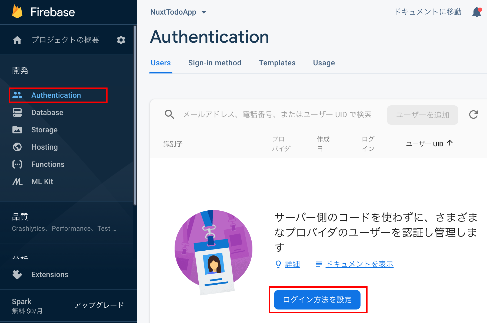
Task: Click the user search input field
Action: pyautogui.click(x=277, y=115)
